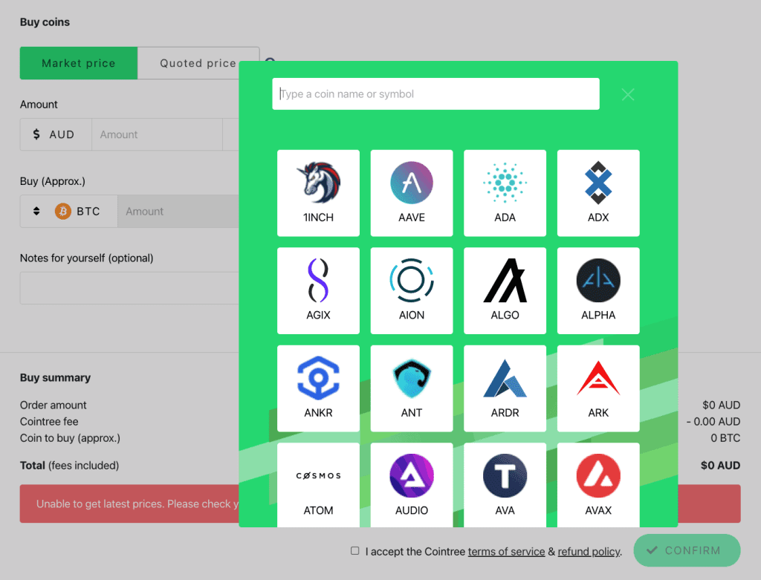Choose the ATOM Cosmos coin

tap(318, 484)
